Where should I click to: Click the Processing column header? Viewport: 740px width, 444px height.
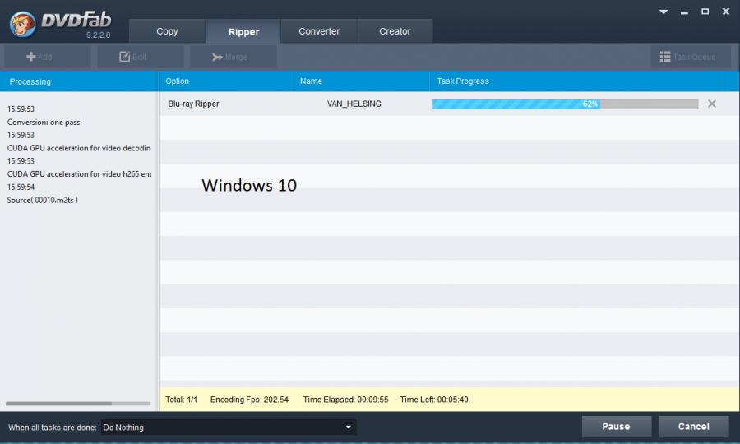click(x=78, y=81)
